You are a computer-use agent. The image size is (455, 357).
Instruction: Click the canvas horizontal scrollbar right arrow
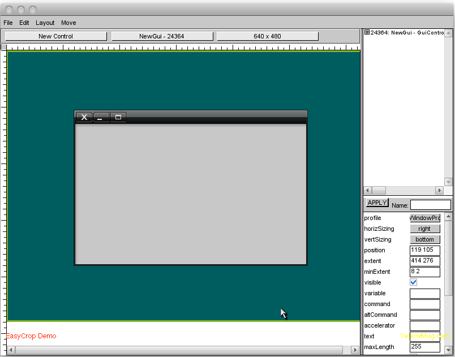[x=355, y=350]
